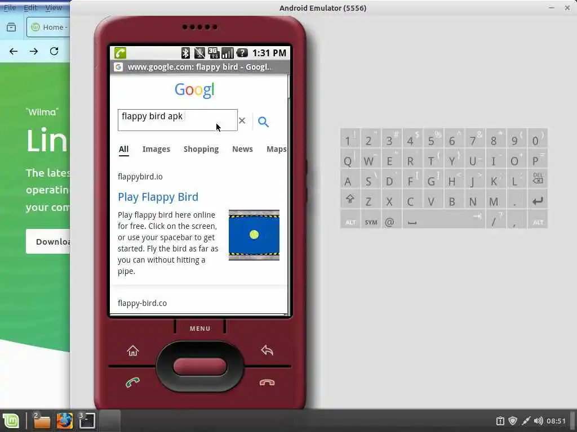The width and height of the screenshot is (577, 432).
Task: Click the Download button on Linux Mint page
Action: point(48,241)
